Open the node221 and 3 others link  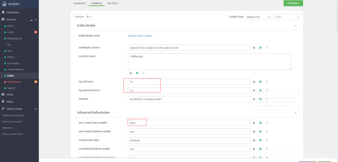(140, 36)
